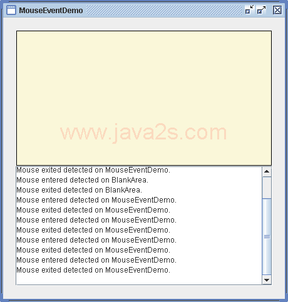
Task: Click first log line 'Mouse exited detected'
Action: 93,170
